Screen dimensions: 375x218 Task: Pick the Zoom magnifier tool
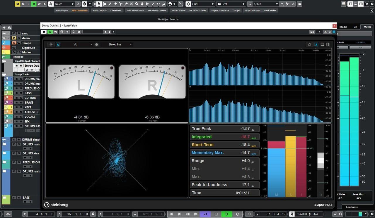coord(137,4)
